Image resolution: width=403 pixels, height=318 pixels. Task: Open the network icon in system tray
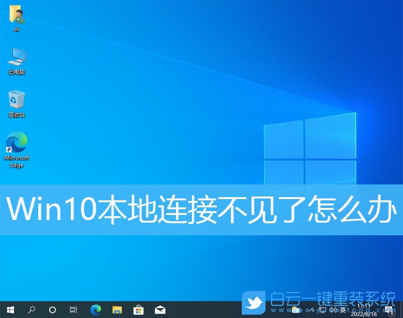[x=322, y=310]
